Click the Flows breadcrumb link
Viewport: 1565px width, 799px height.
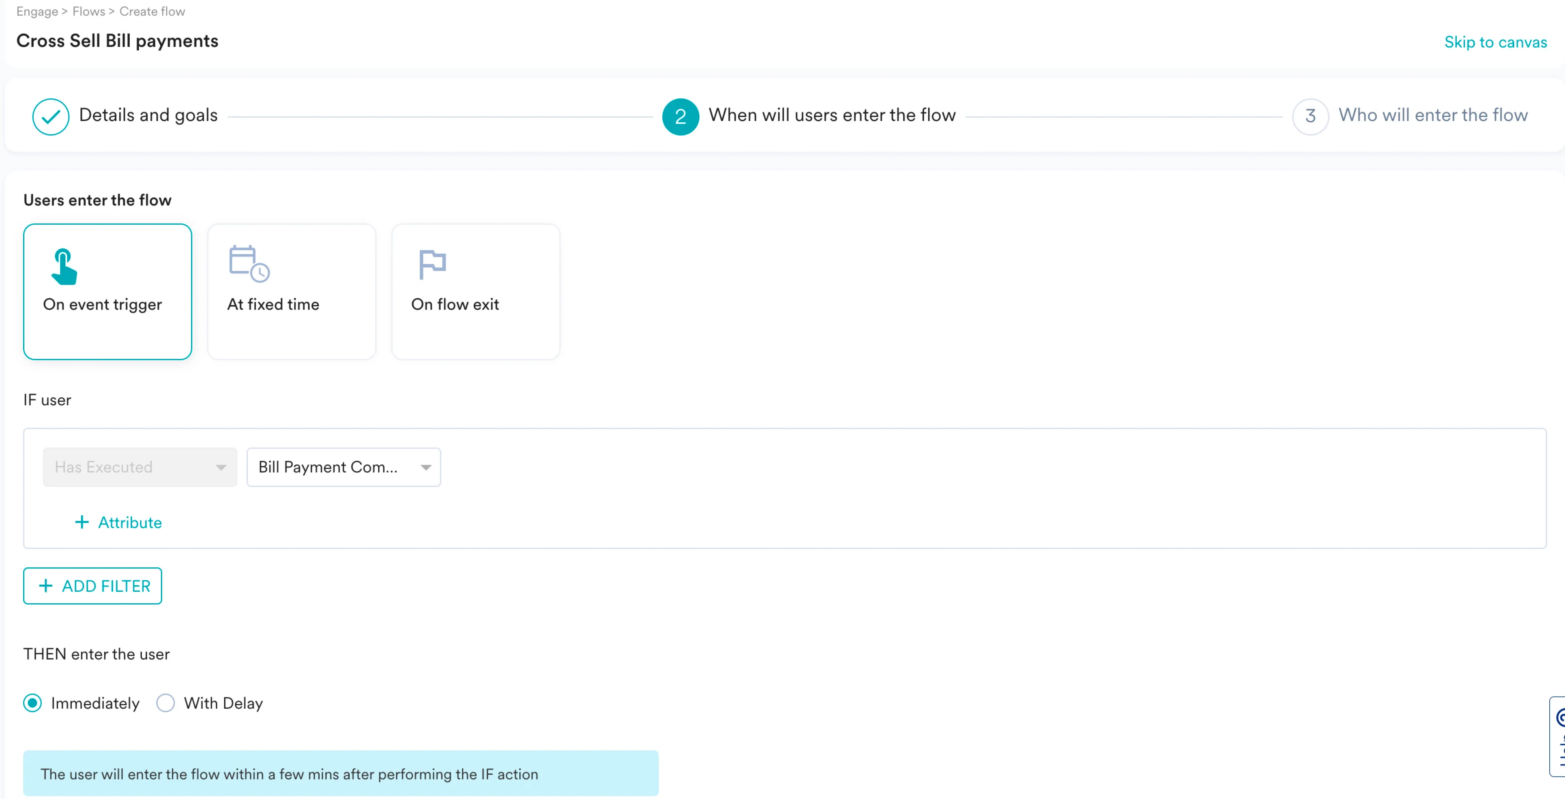coord(88,11)
